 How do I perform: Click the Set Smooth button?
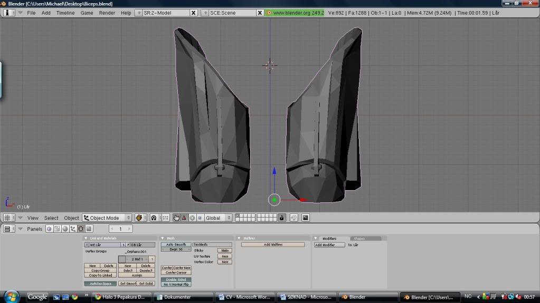tap(127, 284)
